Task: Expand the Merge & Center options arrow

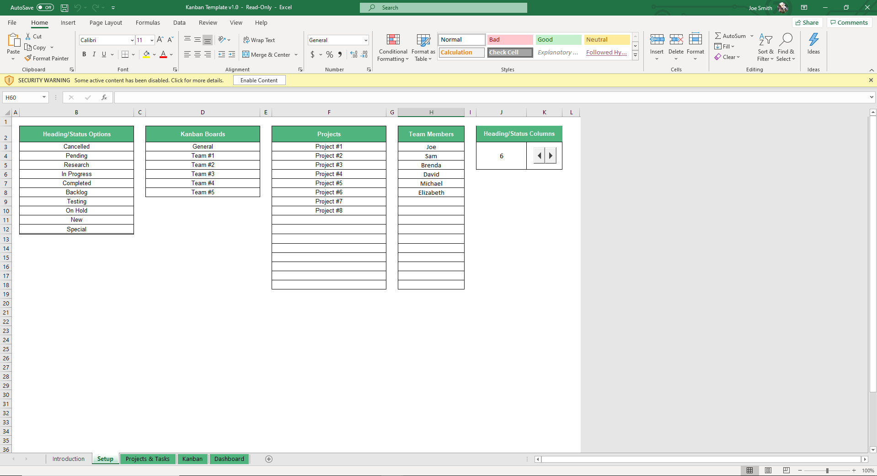Action: click(296, 55)
